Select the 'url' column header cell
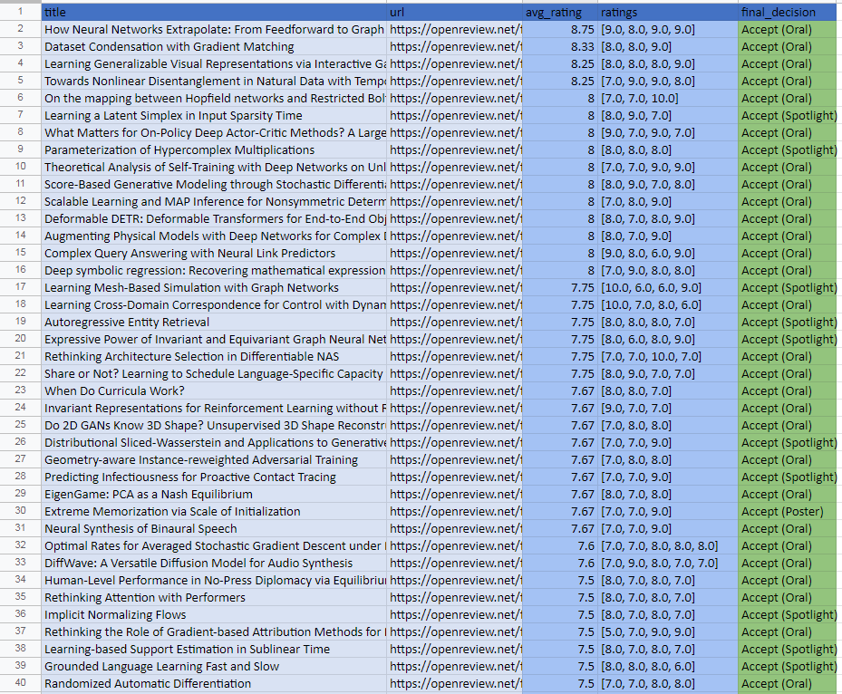Viewport: 842px width, 694px height. click(x=454, y=13)
